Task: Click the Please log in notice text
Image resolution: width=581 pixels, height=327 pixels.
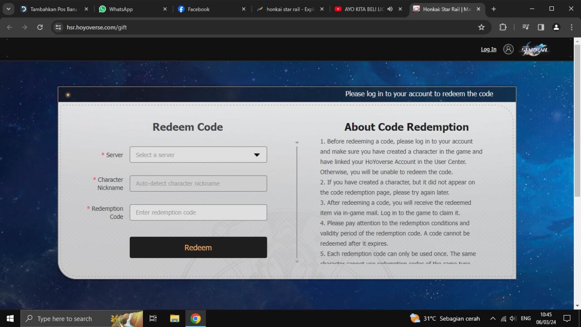Action: click(419, 94)
